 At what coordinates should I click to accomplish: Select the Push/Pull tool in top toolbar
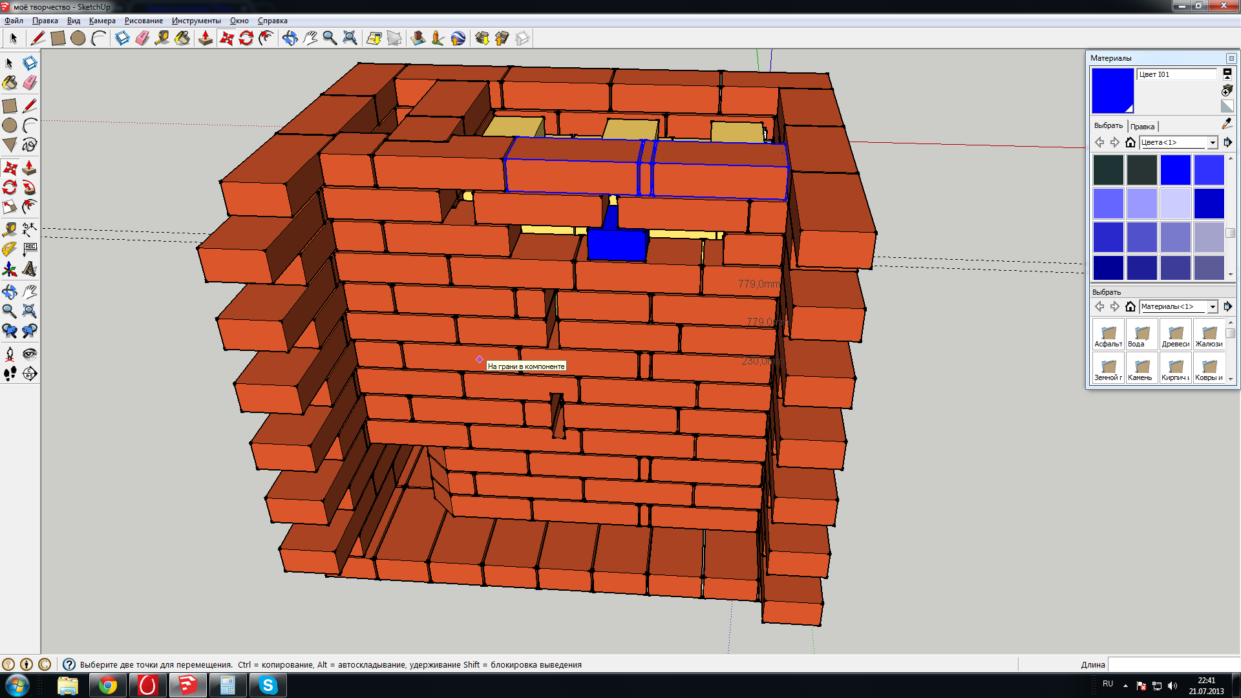point(206,39)
